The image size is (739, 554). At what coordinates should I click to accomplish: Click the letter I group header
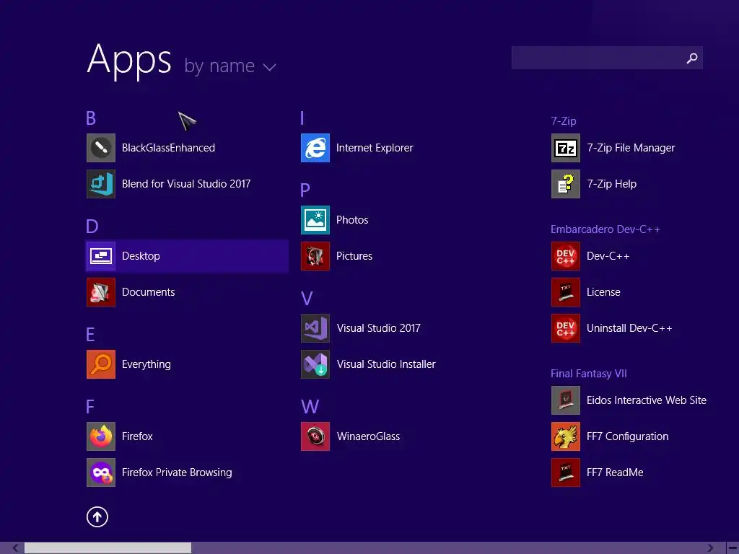[x=302, y=118]
